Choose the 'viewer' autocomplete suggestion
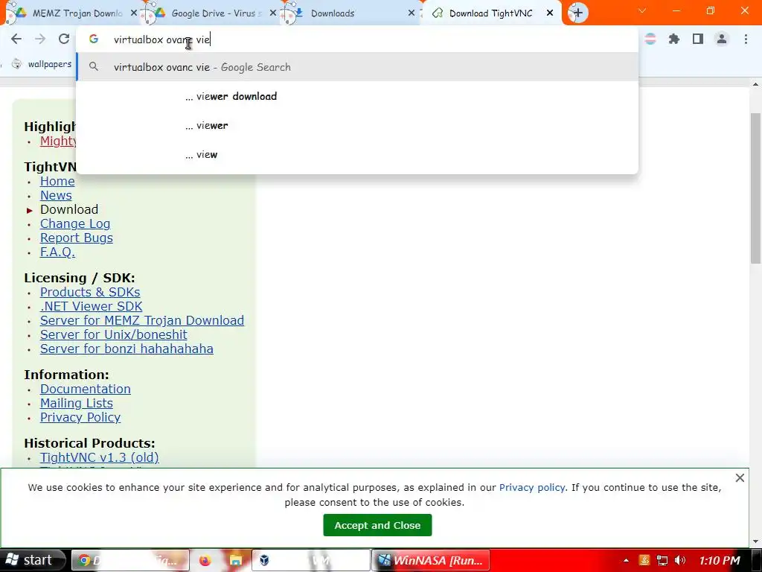Viewport: 762px width, 572px height. click(x=357, y=125)
